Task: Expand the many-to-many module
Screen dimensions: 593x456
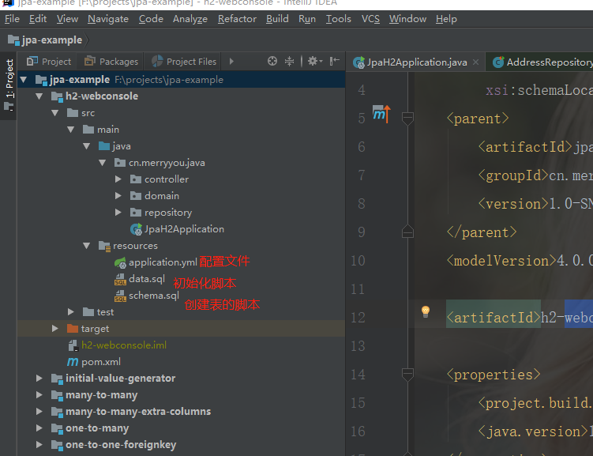Action: [x=39, y=394]
